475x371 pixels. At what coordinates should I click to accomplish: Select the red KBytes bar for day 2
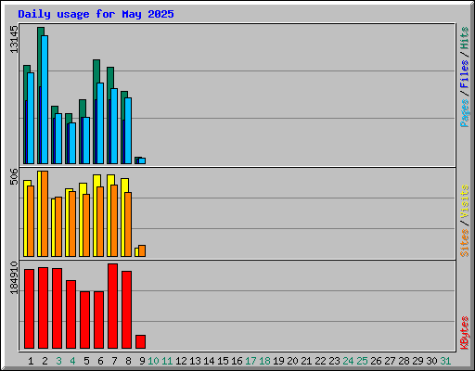point(43,308)
